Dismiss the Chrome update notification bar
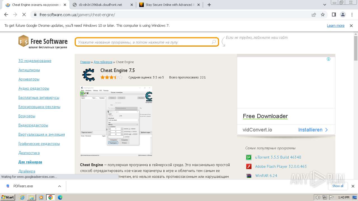358x201 pixels. pos(351,25)
